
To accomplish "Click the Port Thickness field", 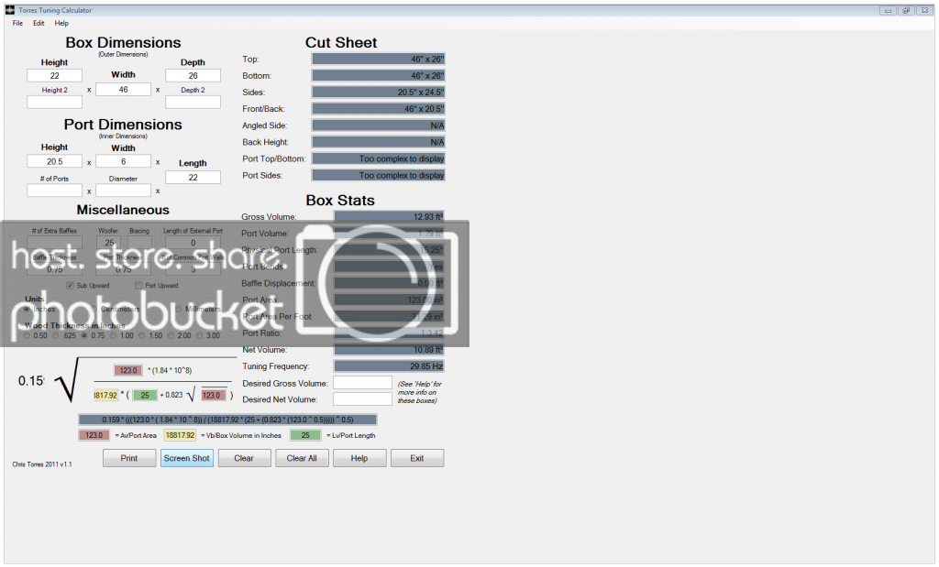I will click(124, 269).
